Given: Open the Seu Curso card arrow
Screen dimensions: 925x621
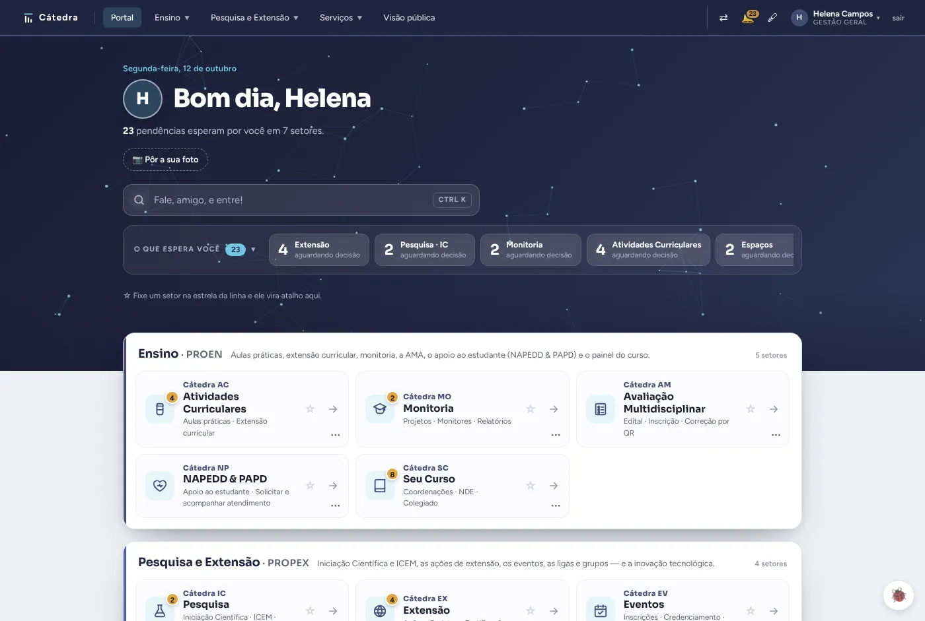Looking at the screenshot, I should [554, 486].
